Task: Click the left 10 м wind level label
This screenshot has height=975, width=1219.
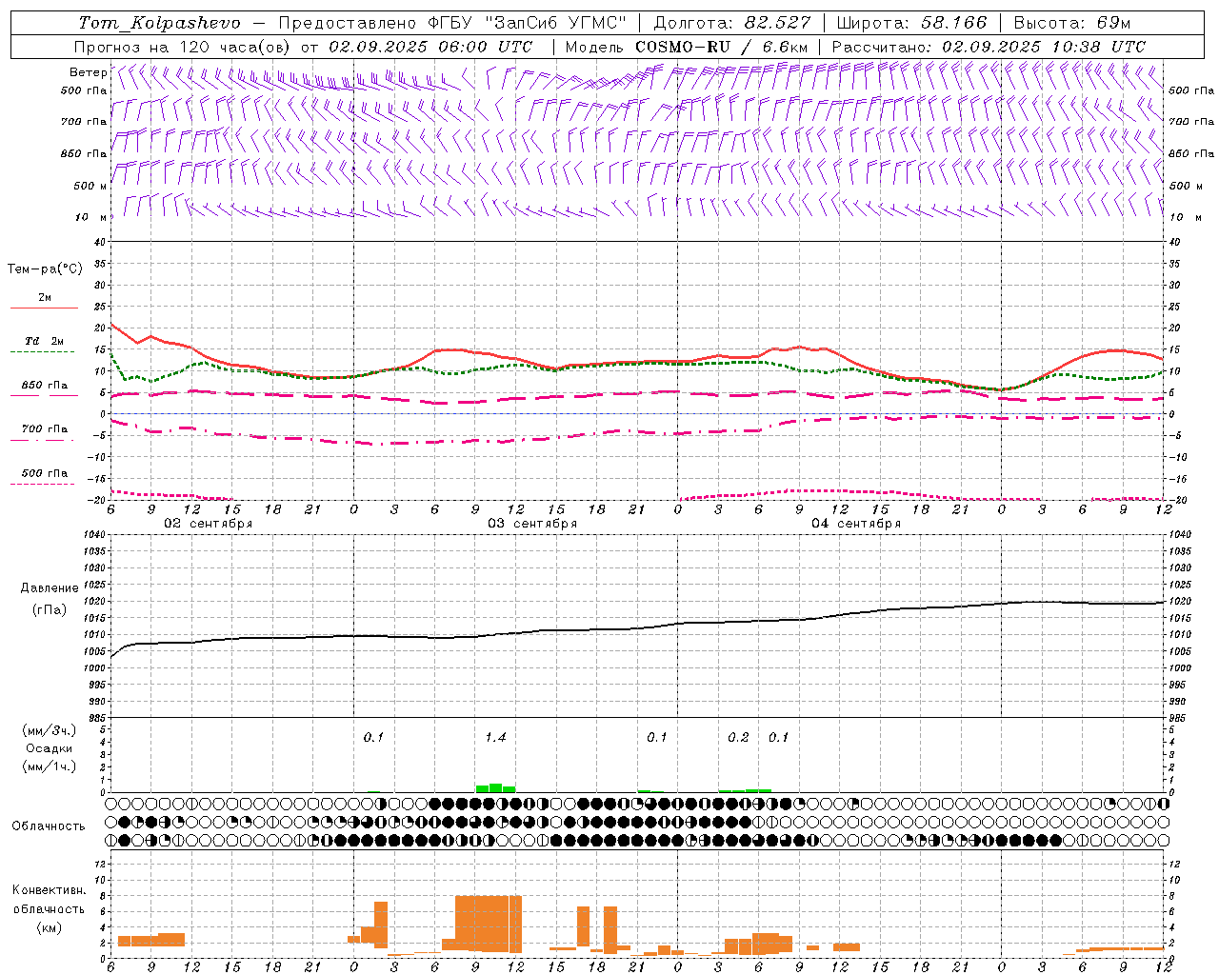Action: (x=90, y=217)
